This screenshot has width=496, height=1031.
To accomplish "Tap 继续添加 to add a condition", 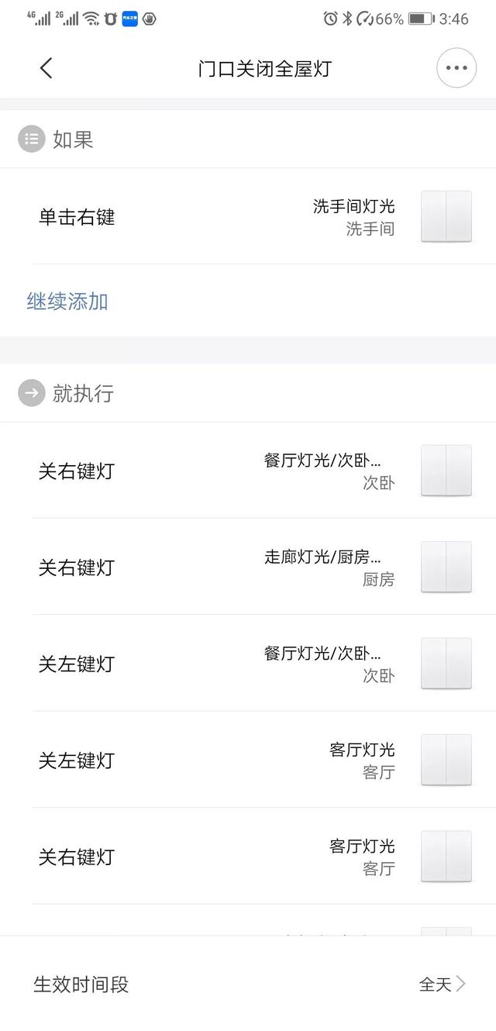I will [x=67, y=301].
